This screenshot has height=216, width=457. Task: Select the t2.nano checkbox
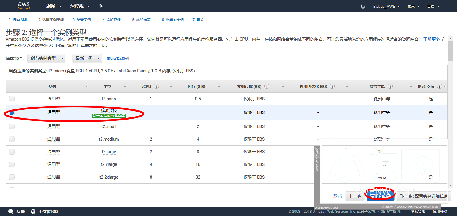tap(12, 99)
